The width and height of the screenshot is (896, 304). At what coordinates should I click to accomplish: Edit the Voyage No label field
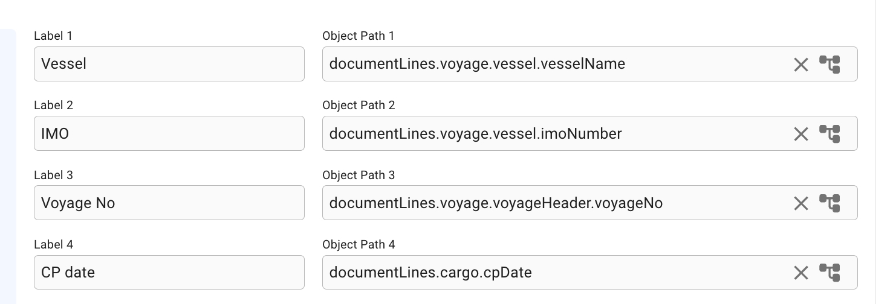[x=169, y=203]
